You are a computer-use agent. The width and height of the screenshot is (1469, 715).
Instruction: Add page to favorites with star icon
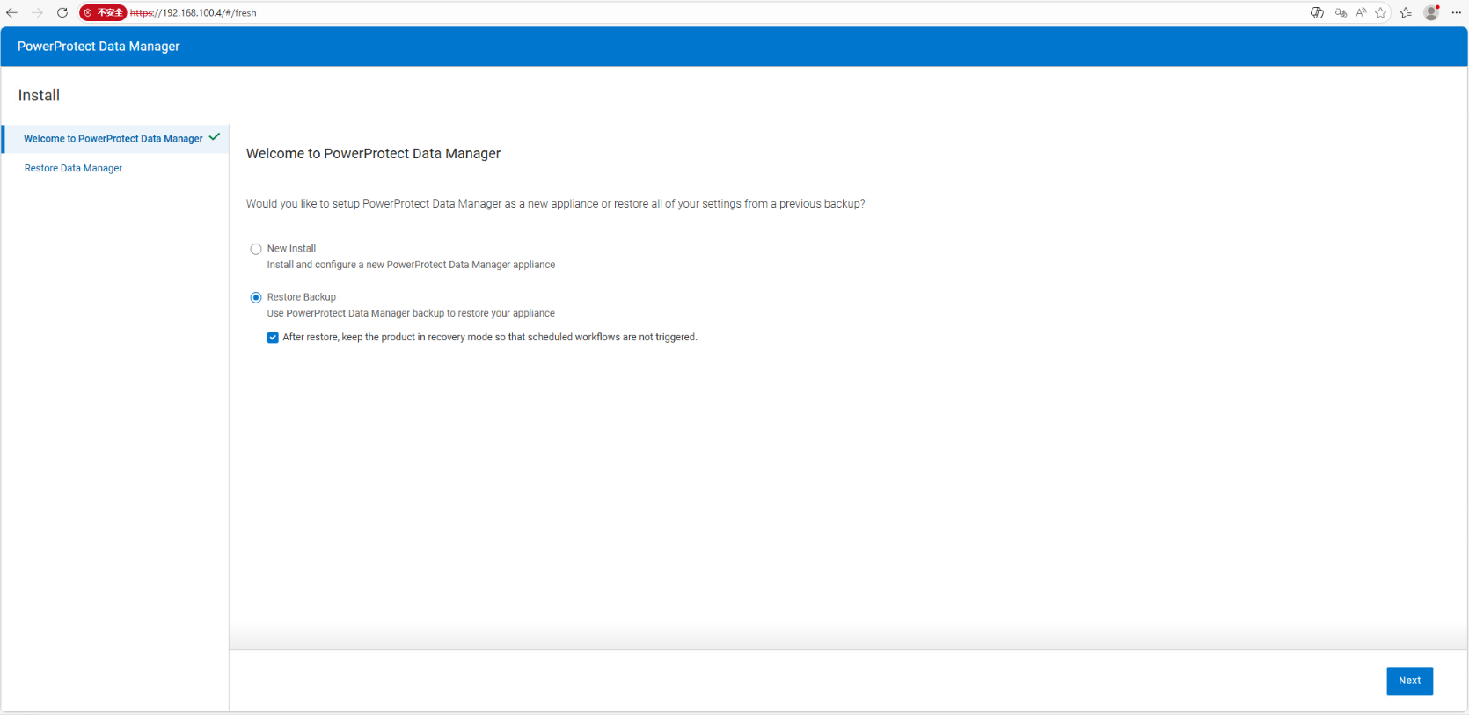[x=1381, y=12]
